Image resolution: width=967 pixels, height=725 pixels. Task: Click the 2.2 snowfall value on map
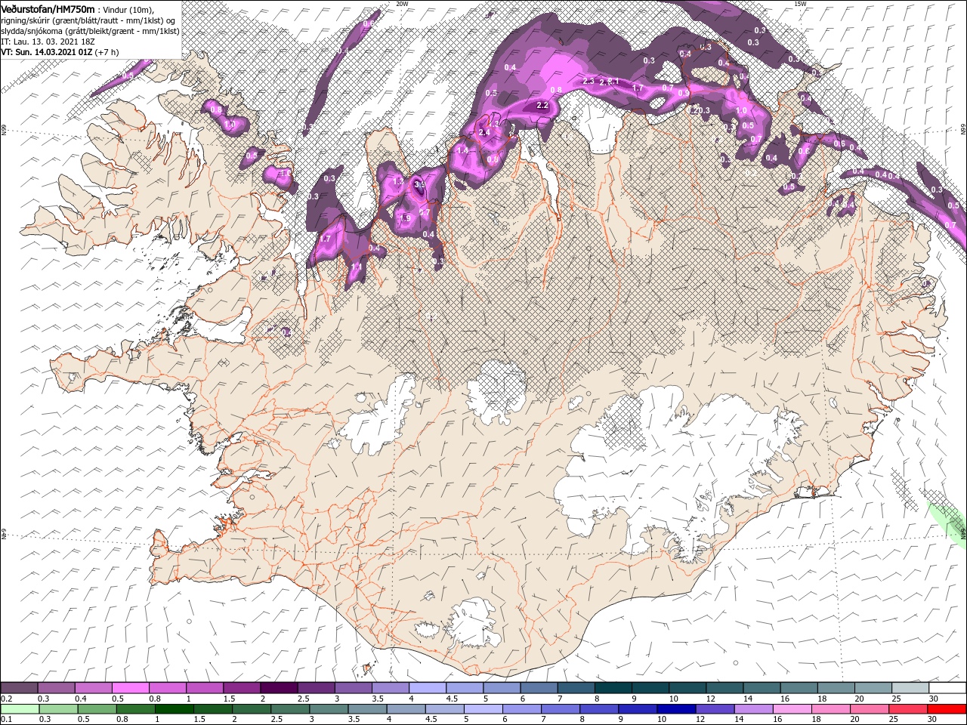point(542,106)
